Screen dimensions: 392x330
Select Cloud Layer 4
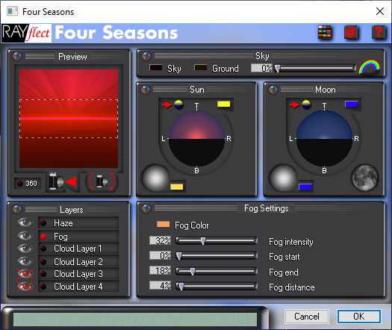point(78,287)
